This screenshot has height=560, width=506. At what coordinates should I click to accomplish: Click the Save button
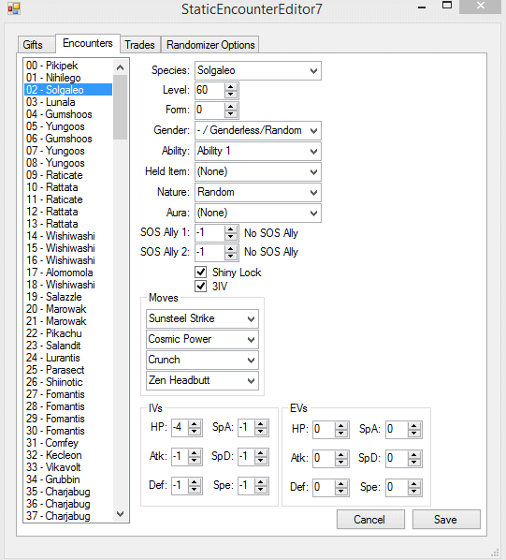tap(446, 520)
